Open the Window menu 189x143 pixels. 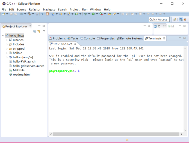(96, 10)
